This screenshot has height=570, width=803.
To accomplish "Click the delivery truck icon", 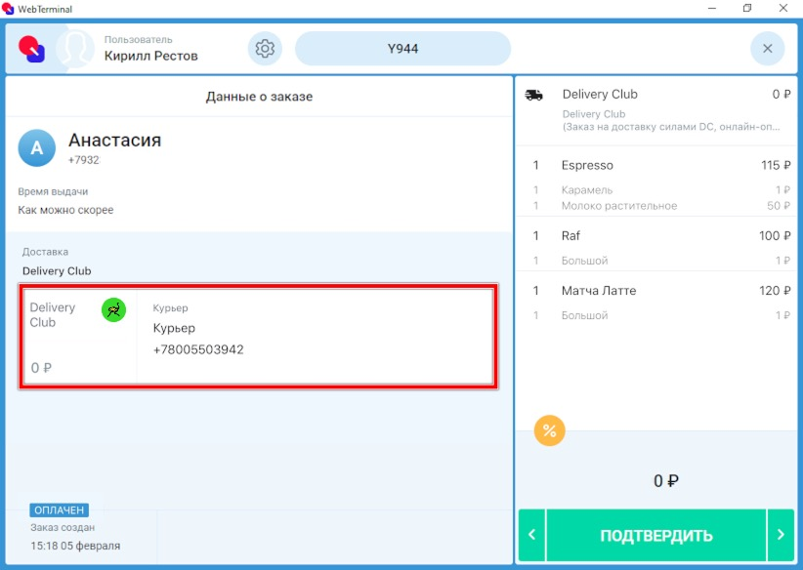I will click(x=533, y=96).
